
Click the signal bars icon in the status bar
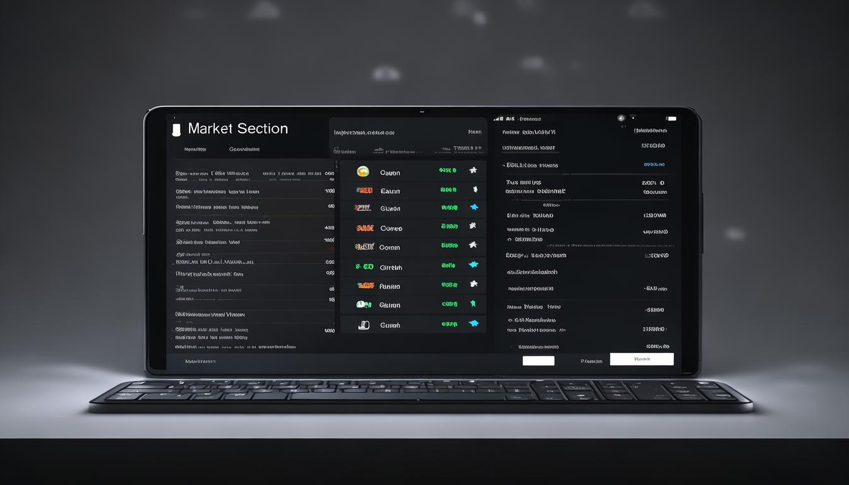pyautogui.click(x=498, y=119)
